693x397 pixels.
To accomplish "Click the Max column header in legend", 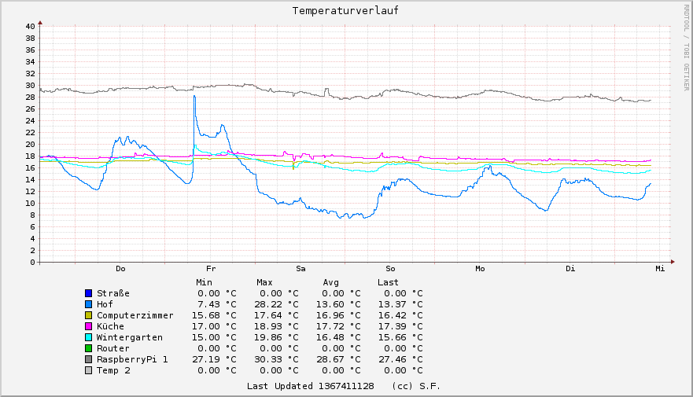I will (x=264, y=282).
